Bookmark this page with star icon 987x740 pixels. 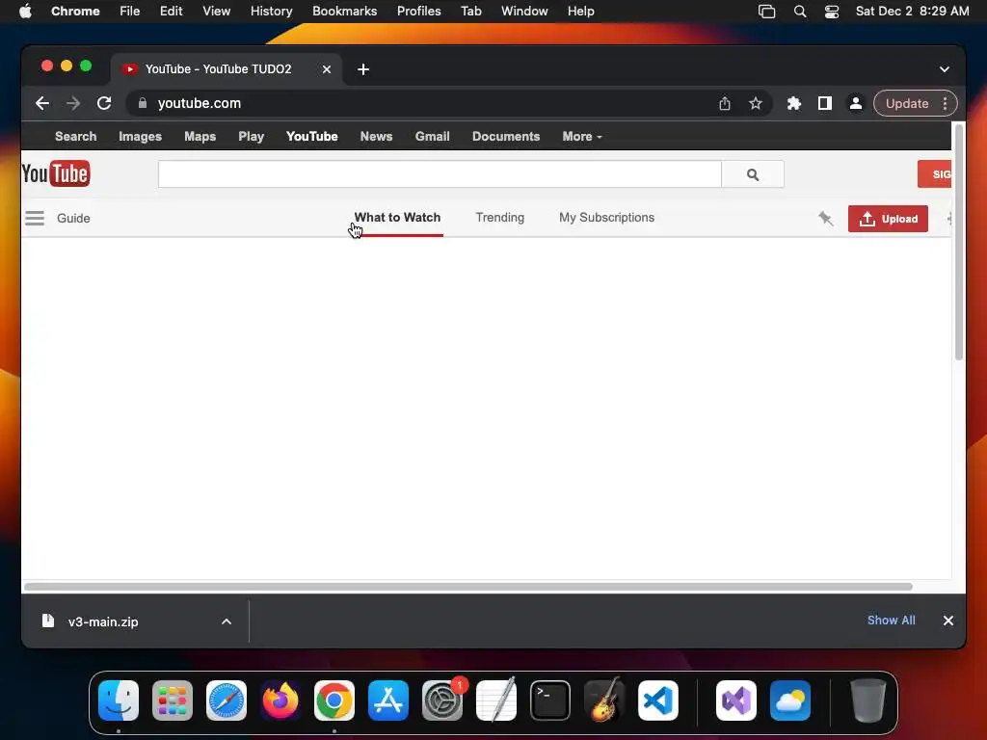(x=756, y=104)
